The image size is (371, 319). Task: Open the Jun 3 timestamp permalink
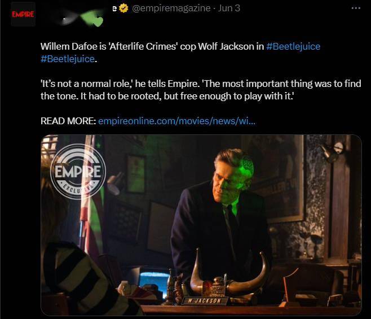pos(229,8)
